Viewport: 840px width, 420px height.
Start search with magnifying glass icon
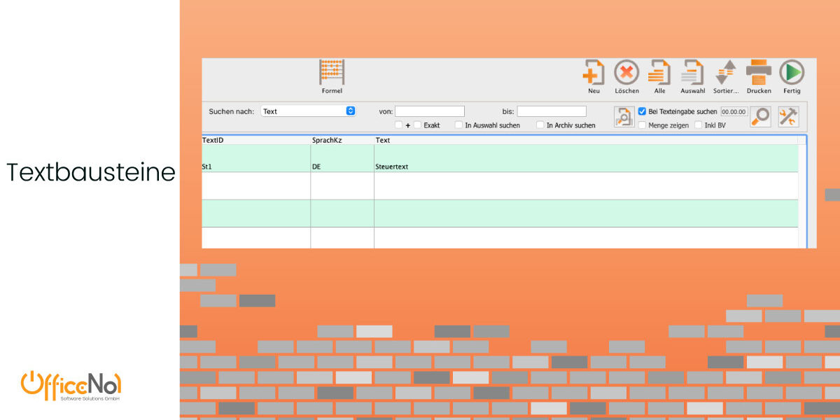coord(760,117)
